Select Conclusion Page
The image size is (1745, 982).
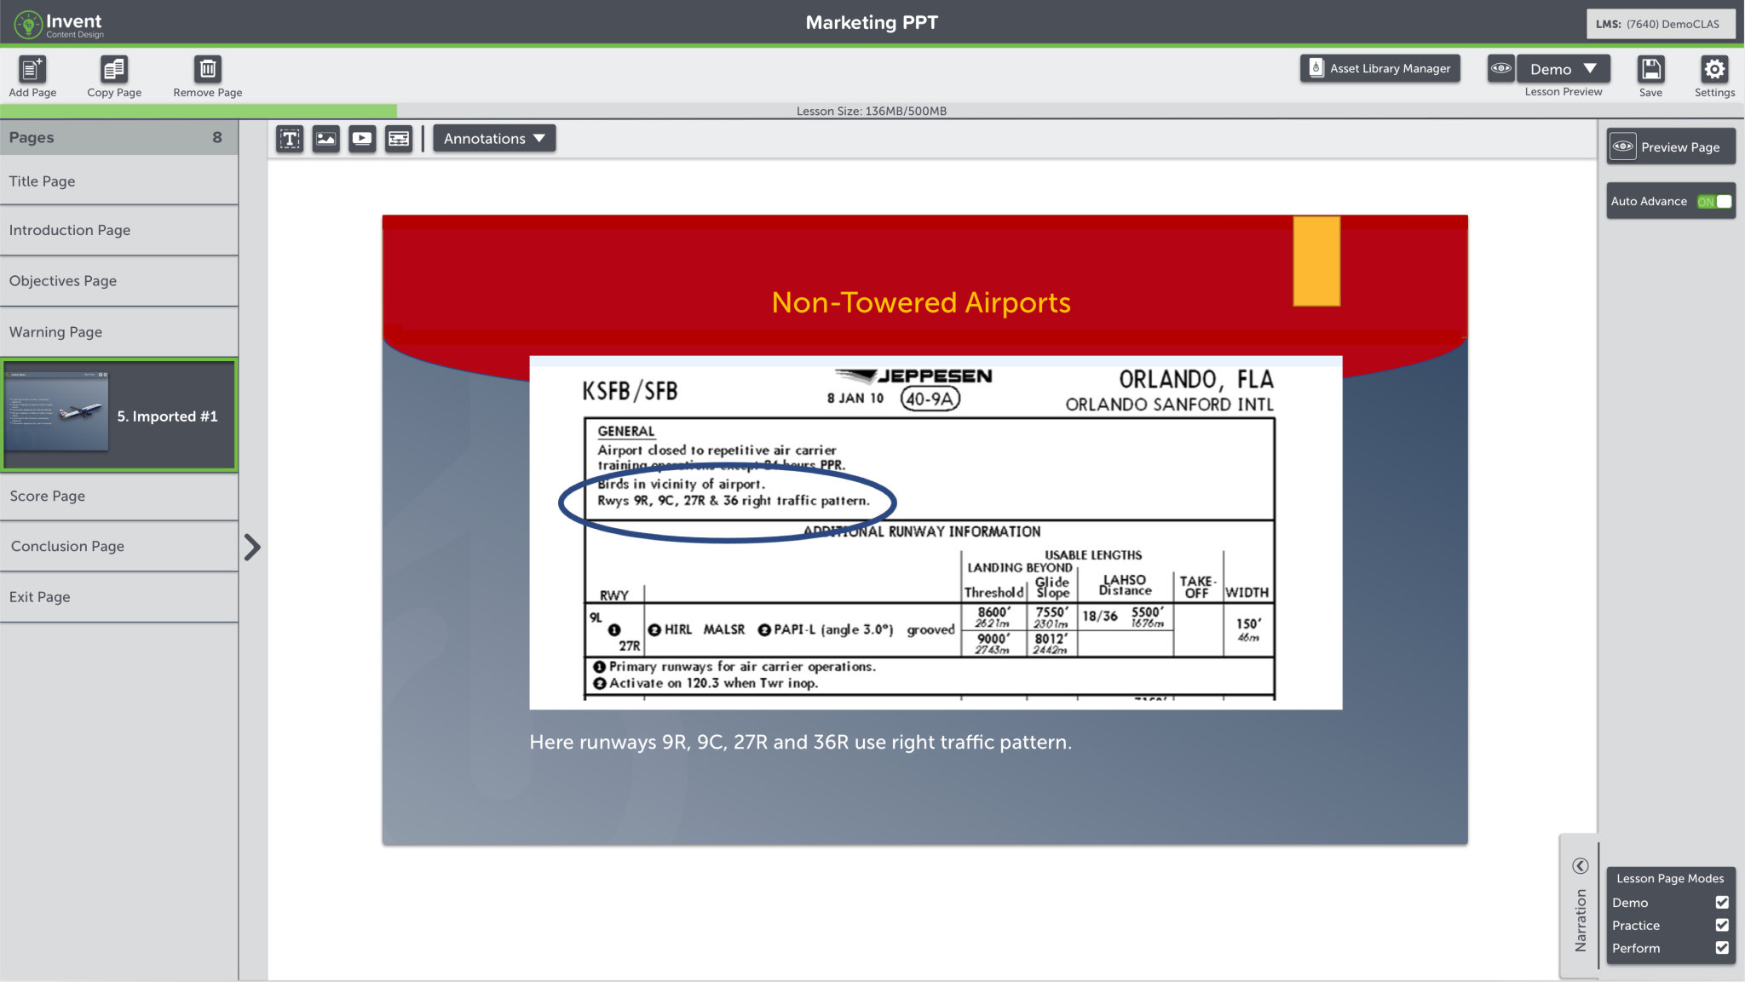click(119, 546)
